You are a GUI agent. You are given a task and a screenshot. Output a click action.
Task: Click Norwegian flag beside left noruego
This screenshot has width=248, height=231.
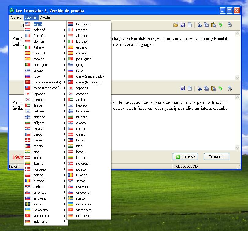[x=28, y=169]
